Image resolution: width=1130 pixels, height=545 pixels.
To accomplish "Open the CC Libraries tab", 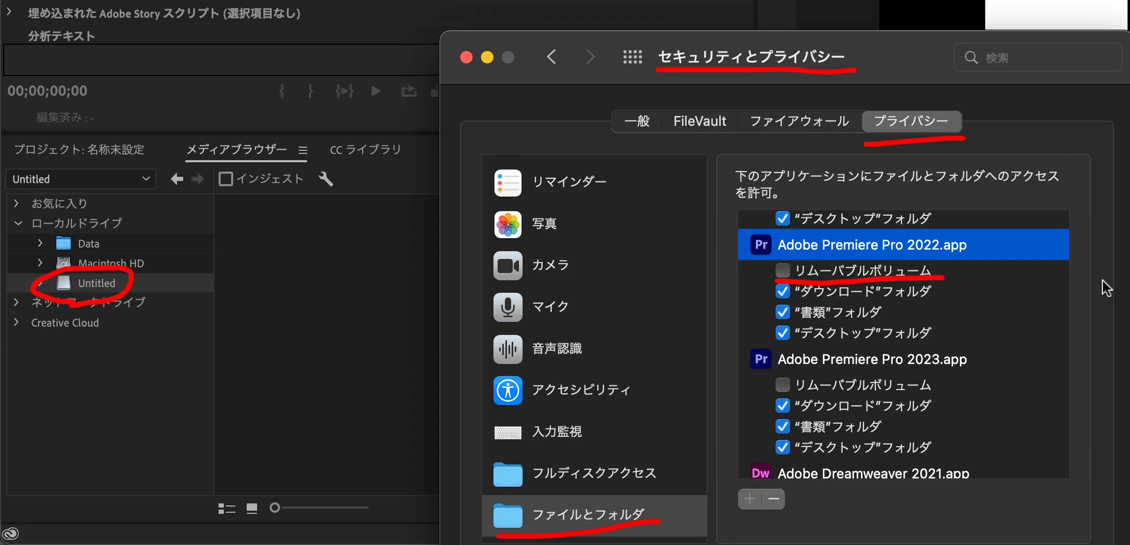I will point(365,150).
